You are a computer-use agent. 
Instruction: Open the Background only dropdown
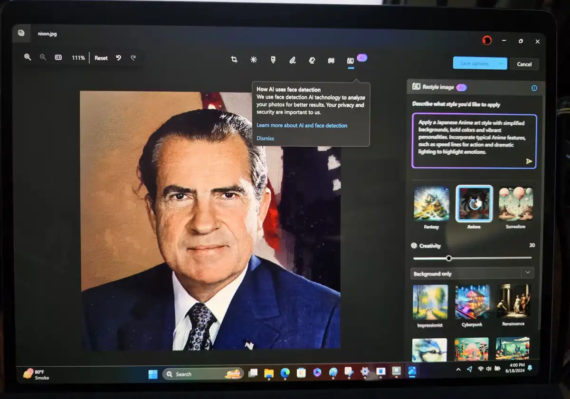coord(472,273)
